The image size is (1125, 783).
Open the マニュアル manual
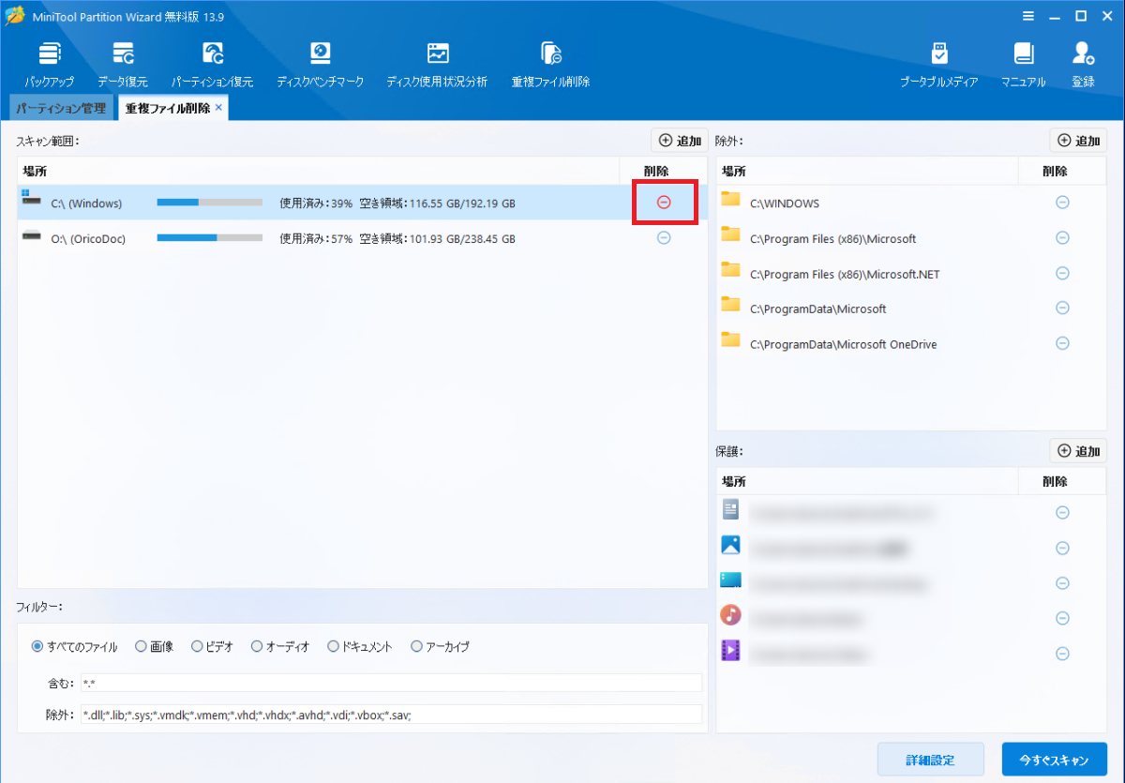(x=1023, y=65)
